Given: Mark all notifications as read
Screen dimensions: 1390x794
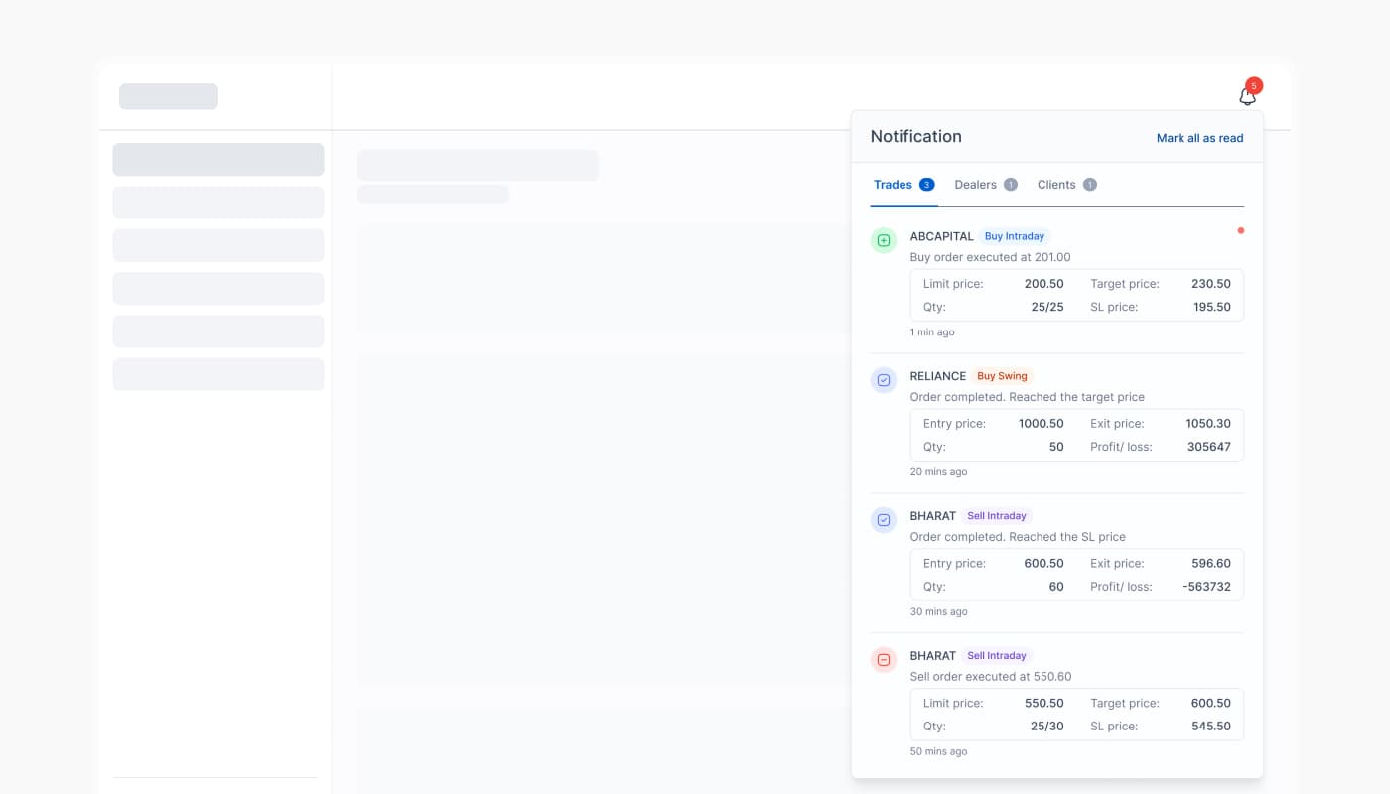Looking at the screenshot, I should [x=1199, y=138].
